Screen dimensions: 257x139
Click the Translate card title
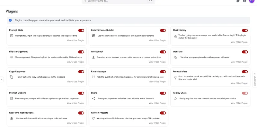(178, 52)
